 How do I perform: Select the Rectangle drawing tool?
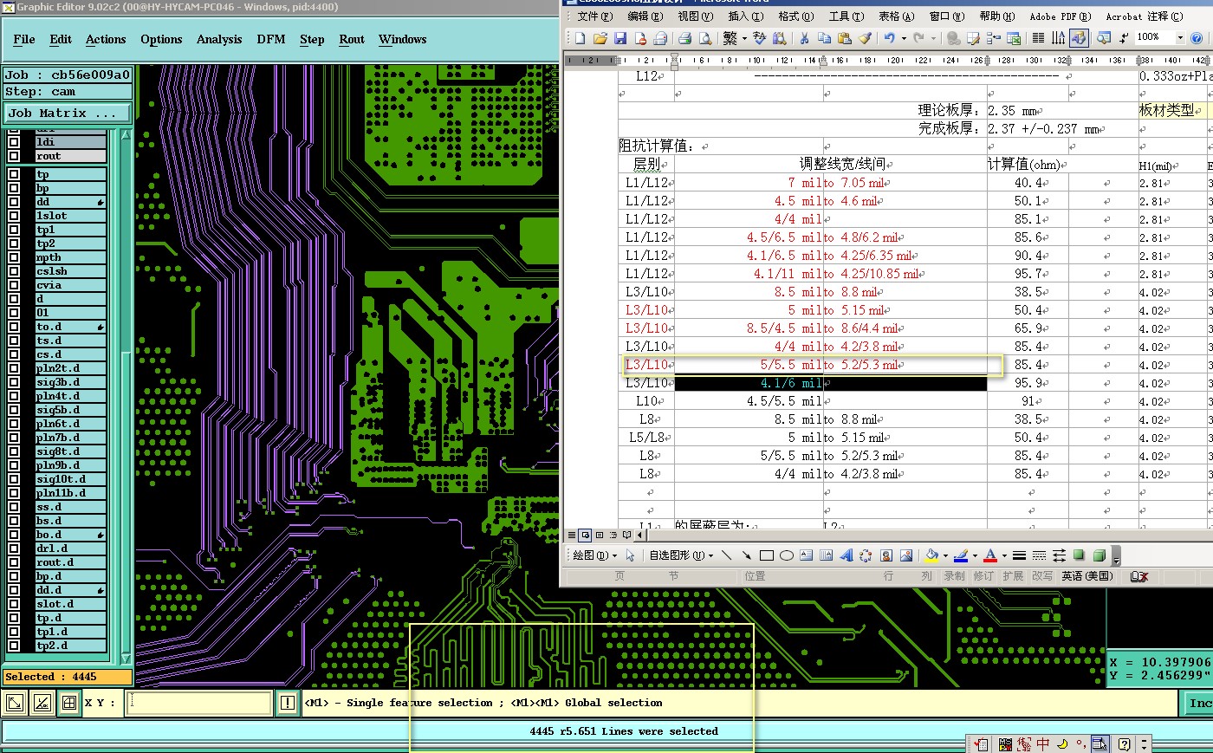click(x=767, y=555)
